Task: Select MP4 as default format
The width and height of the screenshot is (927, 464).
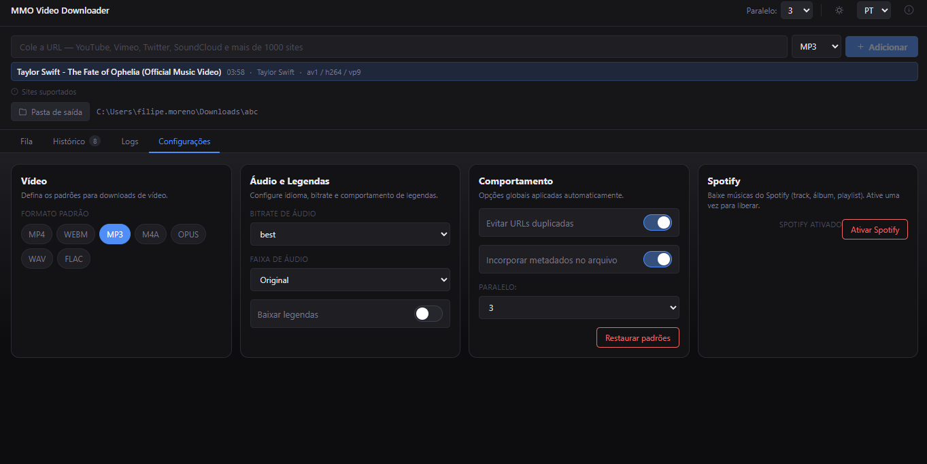Action: [x=37, y=235]
